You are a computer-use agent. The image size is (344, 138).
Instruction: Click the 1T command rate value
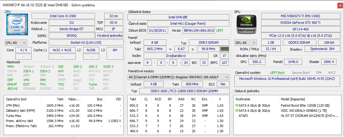coord(224,56)
